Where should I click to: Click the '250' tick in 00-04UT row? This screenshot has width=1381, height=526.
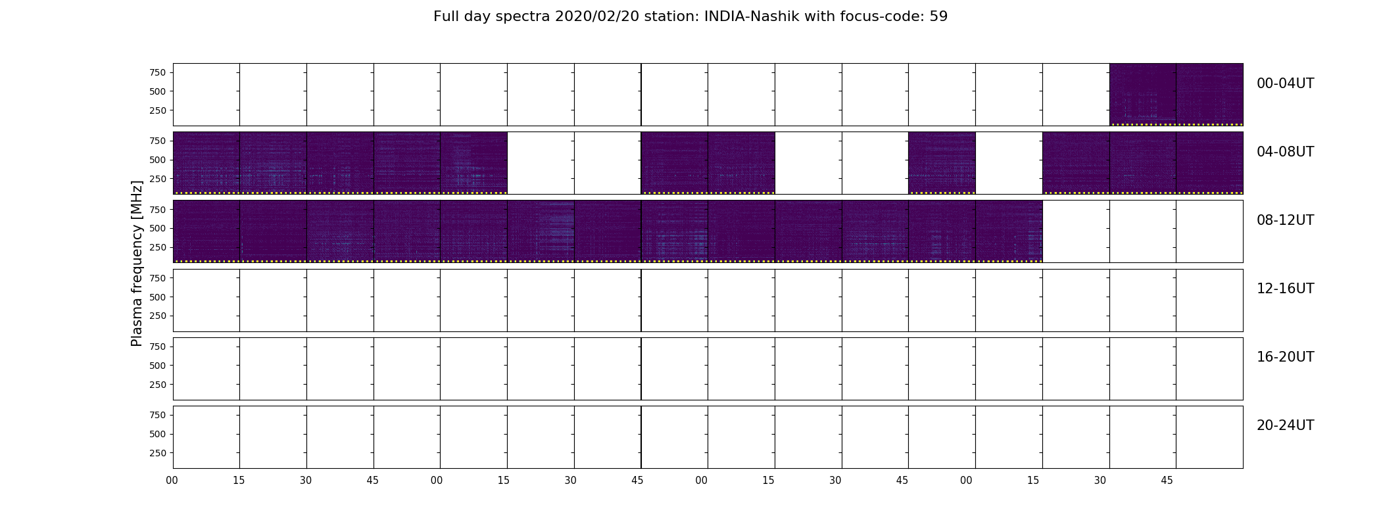click(x=158, y=110)
